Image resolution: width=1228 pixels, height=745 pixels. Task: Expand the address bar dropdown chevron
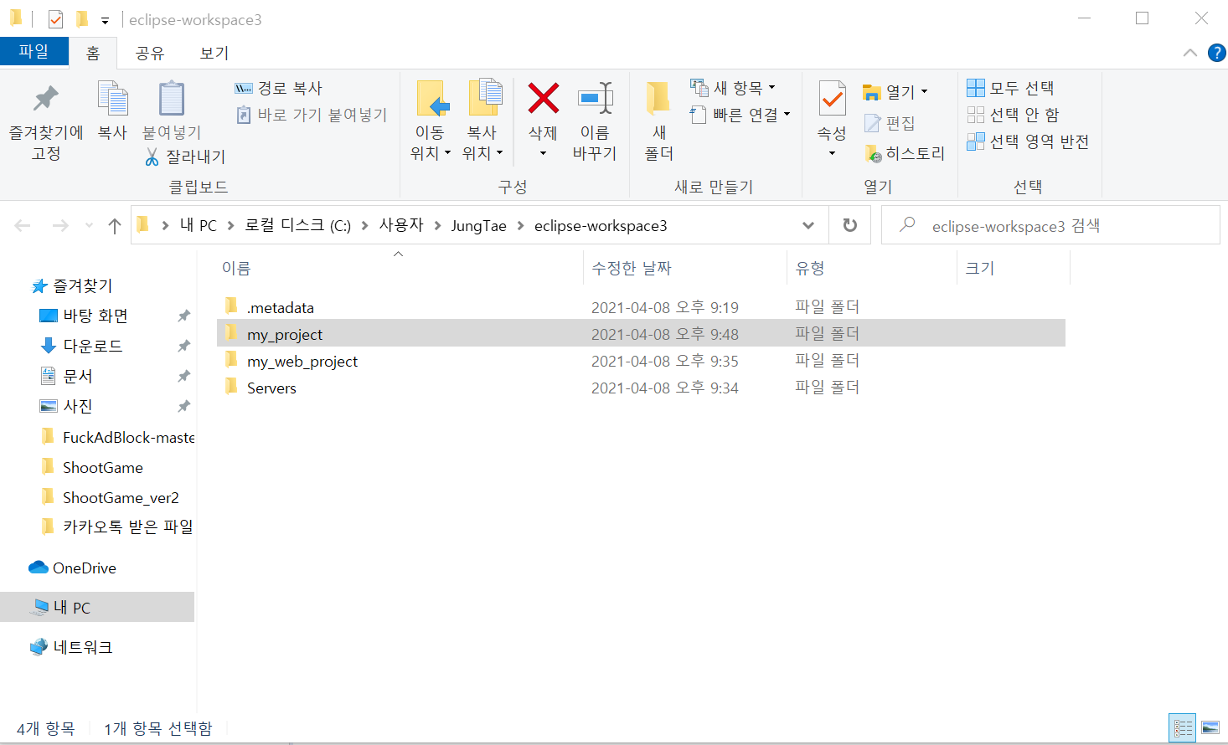pos(807,224)
